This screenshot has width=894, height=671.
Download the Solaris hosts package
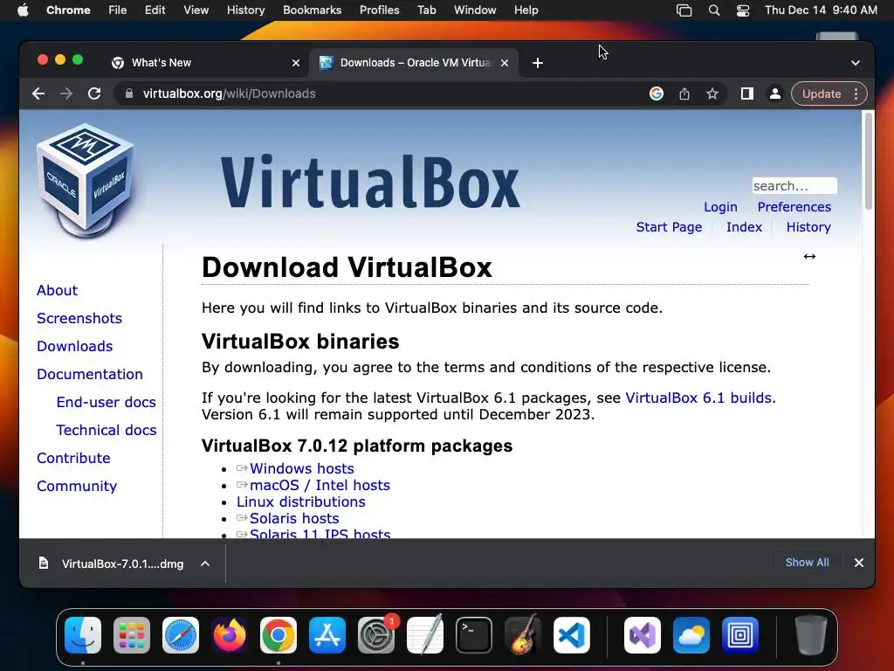pyautogui.click(x=294, y=518)
